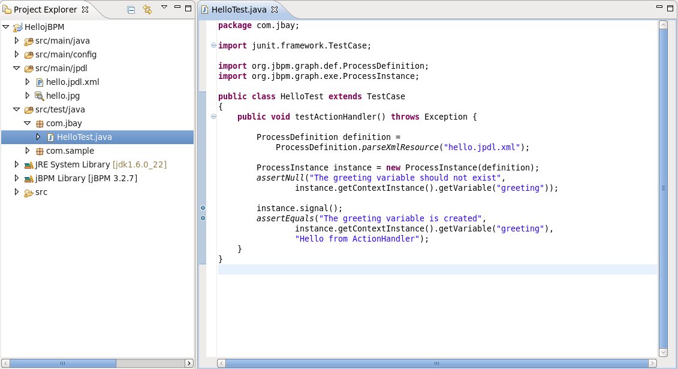This screenshot has width=678, height=369.
Task: Minimize the Project Explorer panel
Action: coord(177,7)
